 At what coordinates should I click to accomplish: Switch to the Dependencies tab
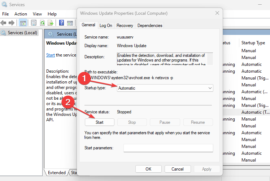tap(150, 26)
